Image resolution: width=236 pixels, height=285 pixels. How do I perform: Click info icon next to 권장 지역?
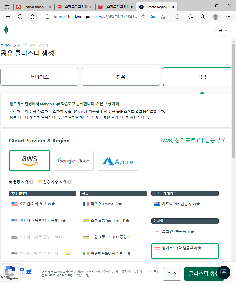(x=31, y=182)
